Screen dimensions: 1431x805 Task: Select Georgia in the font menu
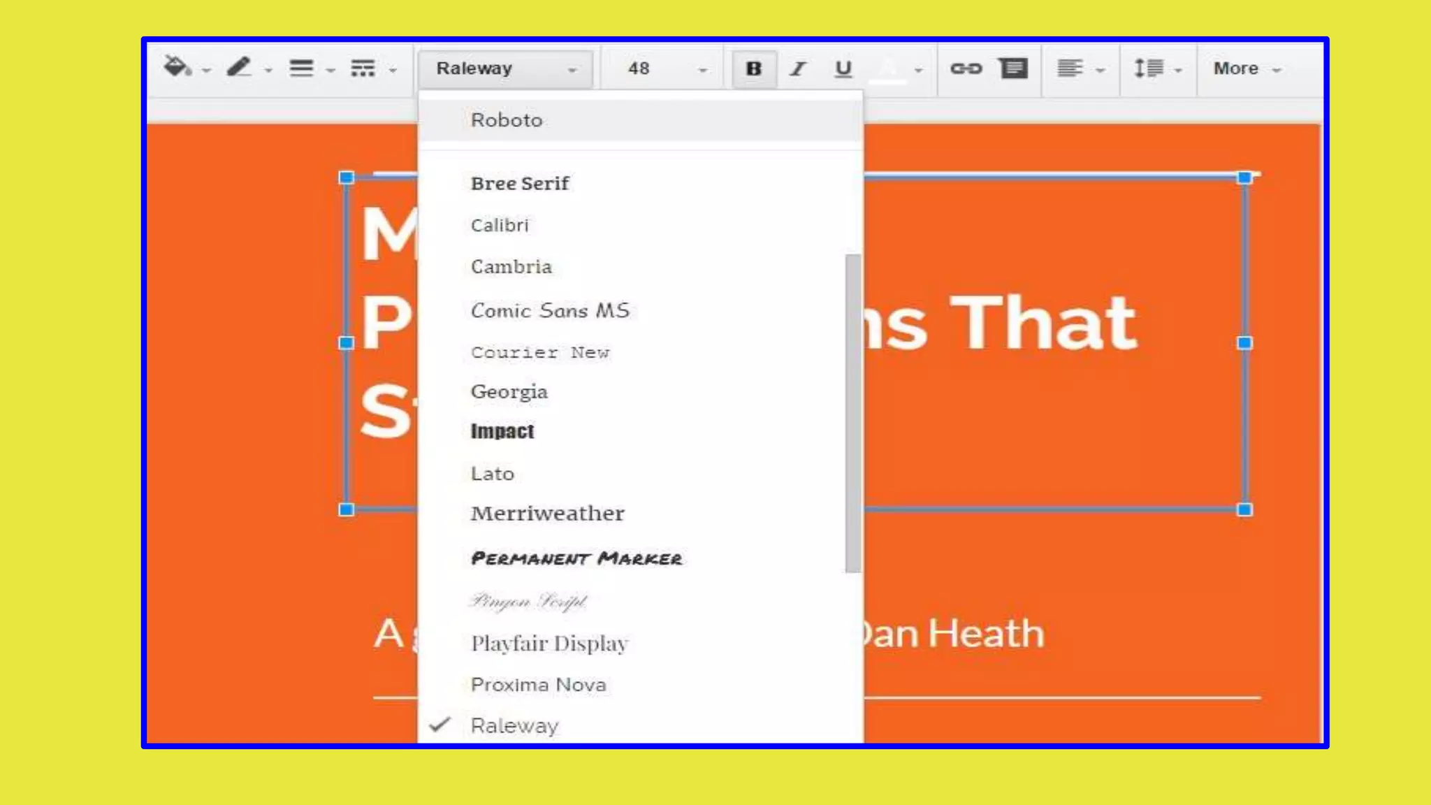pos(509,391)
